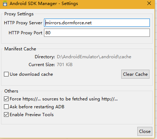
Task: Click the window title Android SDK Manager - Settings
Action: (x=44, y=4)
